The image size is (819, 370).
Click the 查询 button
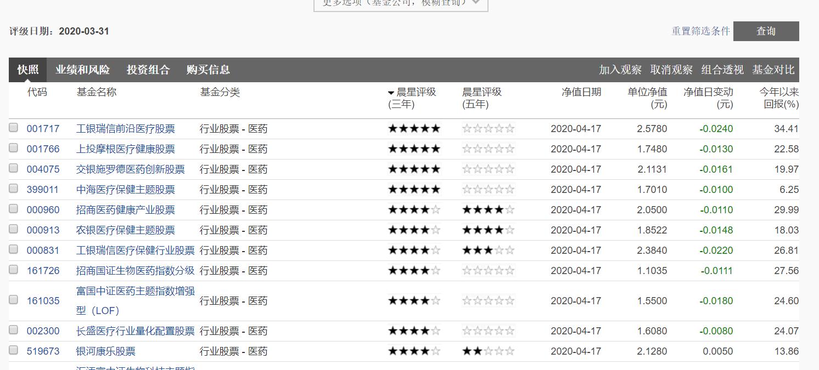pyautogui.click(x=766, y=31)
